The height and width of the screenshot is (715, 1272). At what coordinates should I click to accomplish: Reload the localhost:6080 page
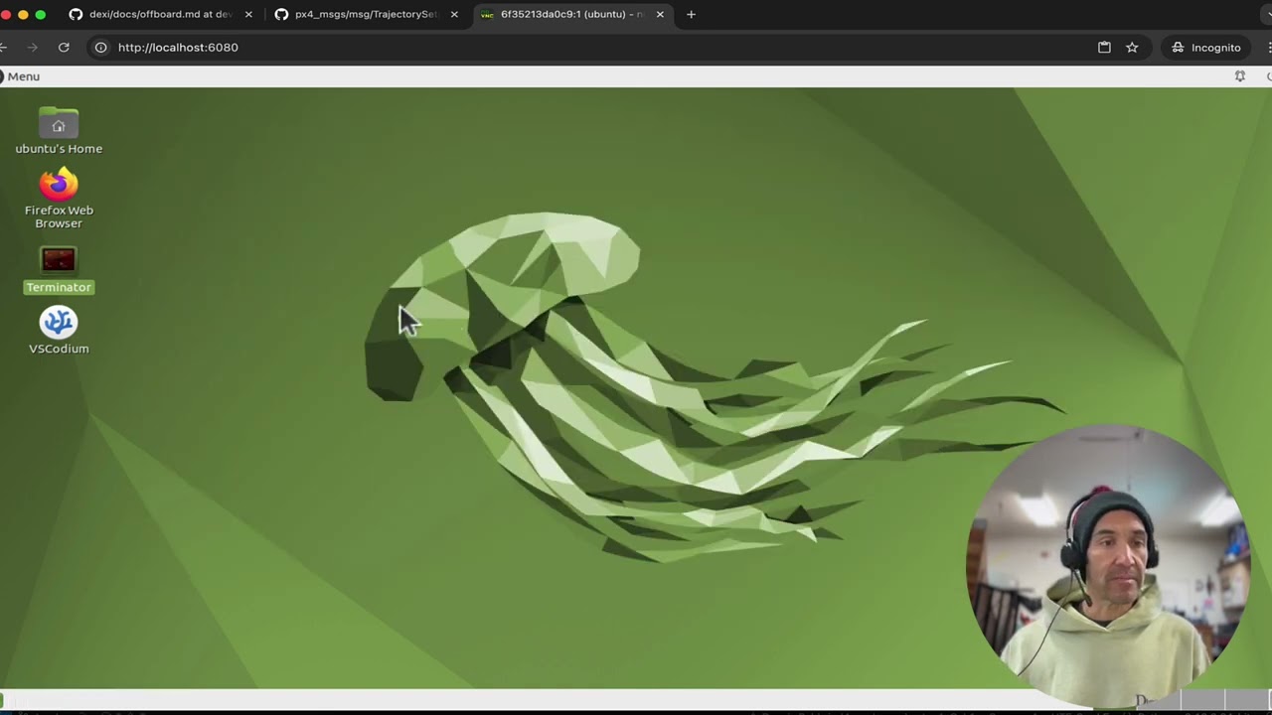[64, 47]
